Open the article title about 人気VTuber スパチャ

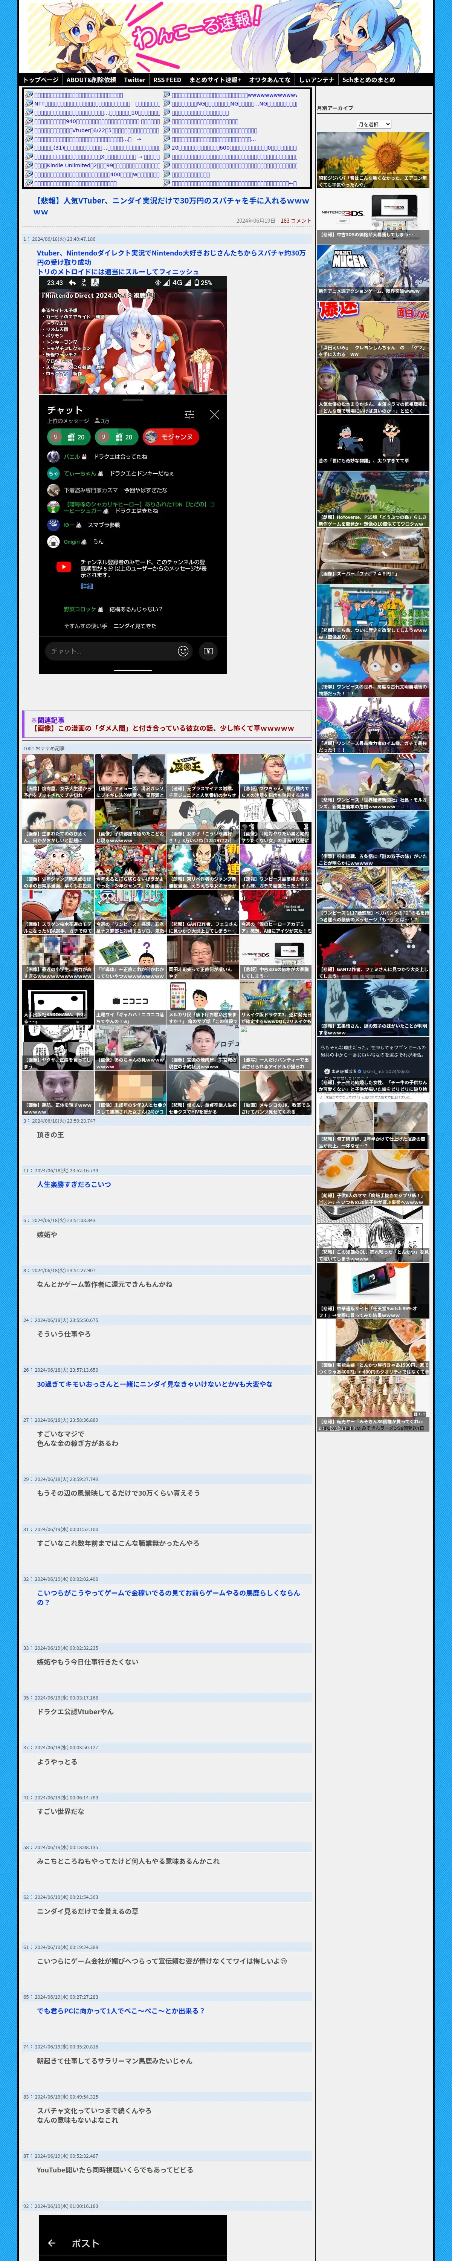pos(171,205)
